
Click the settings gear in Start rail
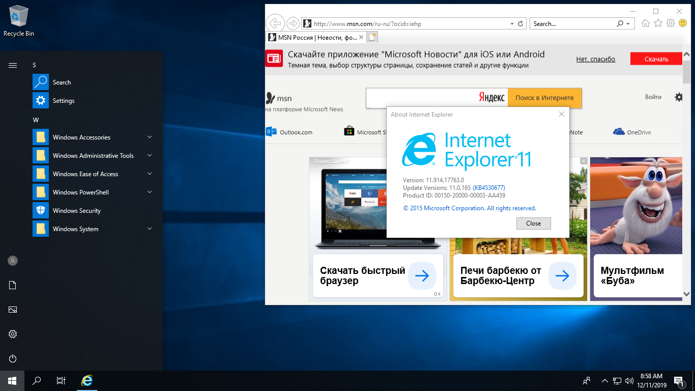coord(13,334)
